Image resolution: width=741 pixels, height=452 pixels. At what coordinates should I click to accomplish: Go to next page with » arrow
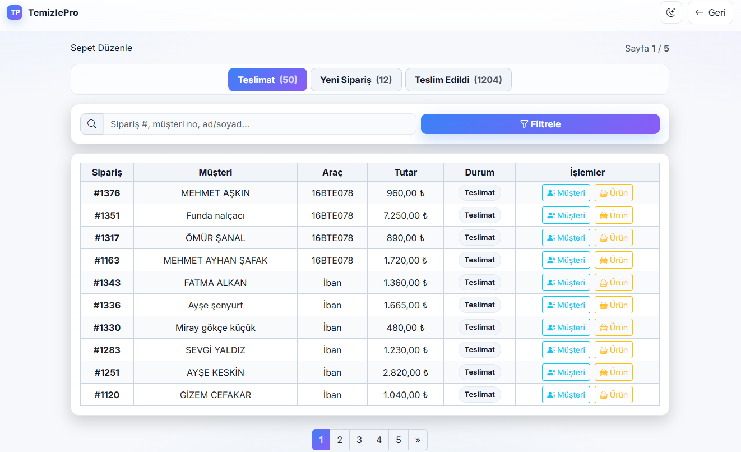click(418, 440)
